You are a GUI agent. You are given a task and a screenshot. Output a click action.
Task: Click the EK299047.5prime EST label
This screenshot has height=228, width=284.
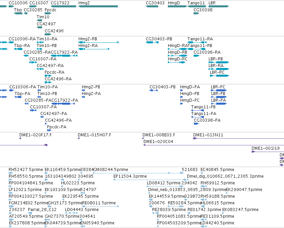point(244,190)
